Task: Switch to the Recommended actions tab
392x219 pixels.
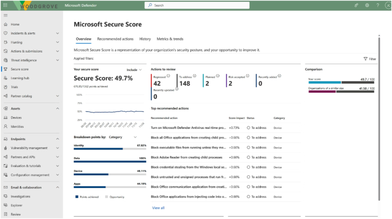Action: point(115,39)
